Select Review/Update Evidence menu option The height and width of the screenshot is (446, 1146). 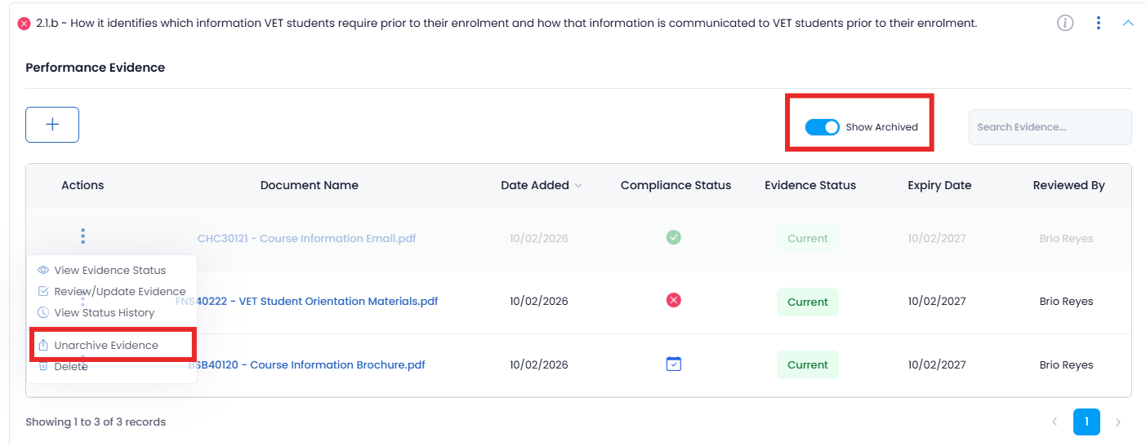[x=119, y=291]
